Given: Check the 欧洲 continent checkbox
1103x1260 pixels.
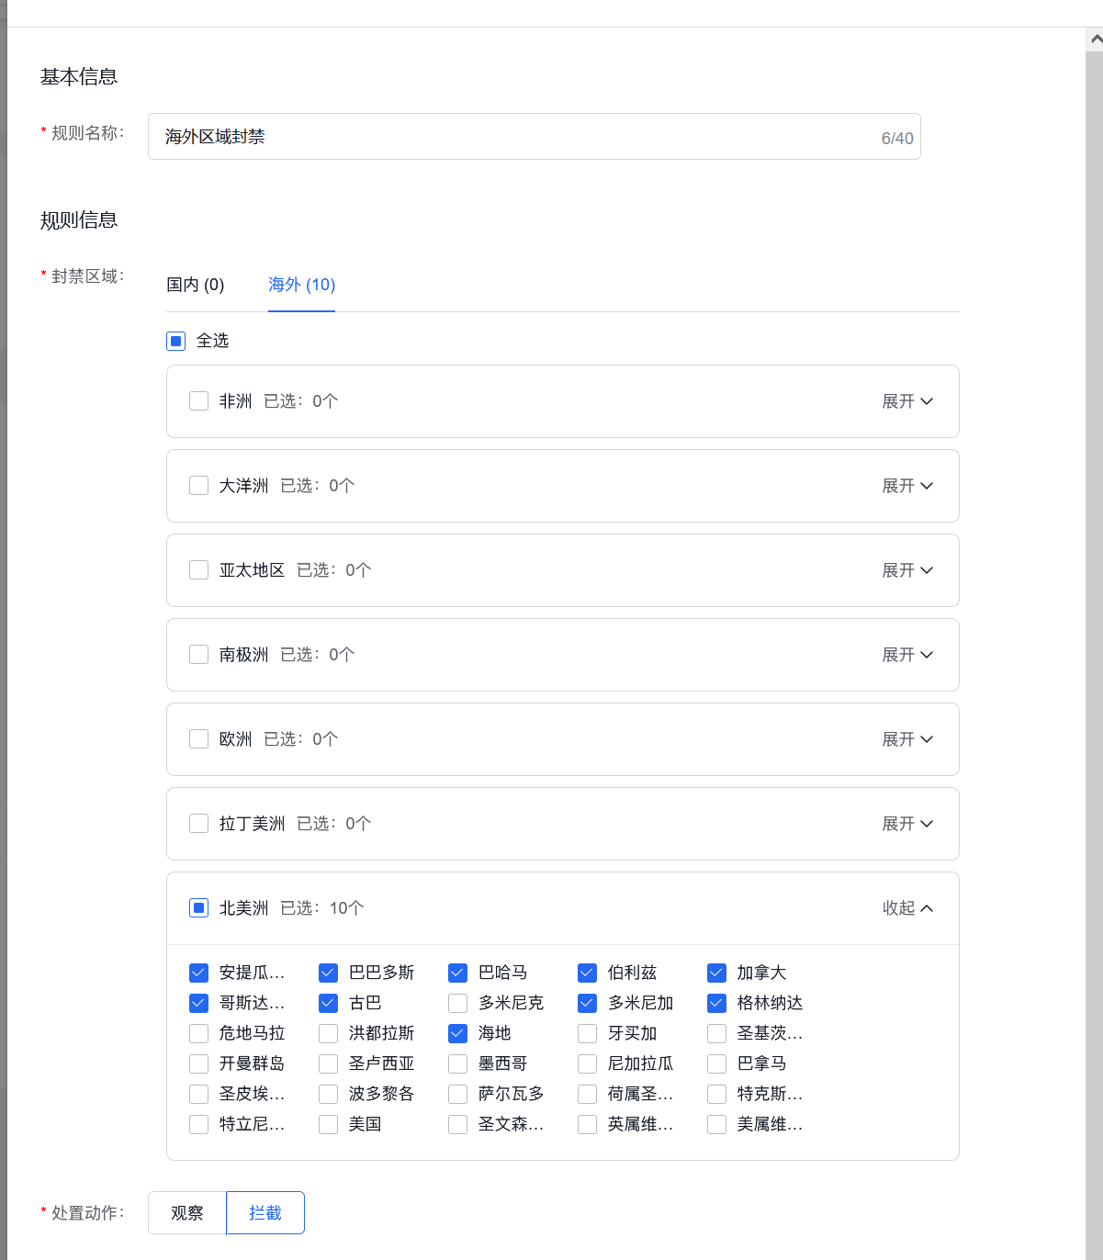Looking at the screenshot, I should coord(198,738).
